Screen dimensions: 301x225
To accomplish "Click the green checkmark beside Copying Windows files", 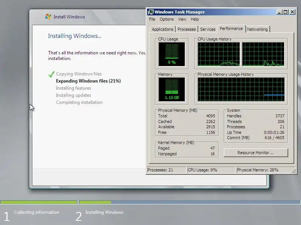I will click(x=51, y=74).
